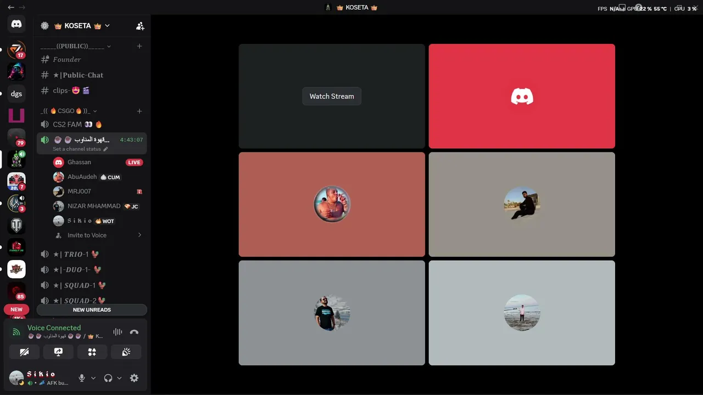Open the soundboard
The width and height of the screenshot is (703, 395).
[126, 352]
